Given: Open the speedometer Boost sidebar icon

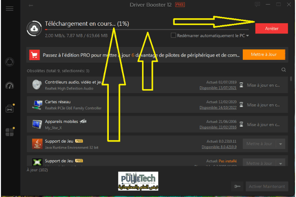Looking at the screenshot, I should coord(9,85).
